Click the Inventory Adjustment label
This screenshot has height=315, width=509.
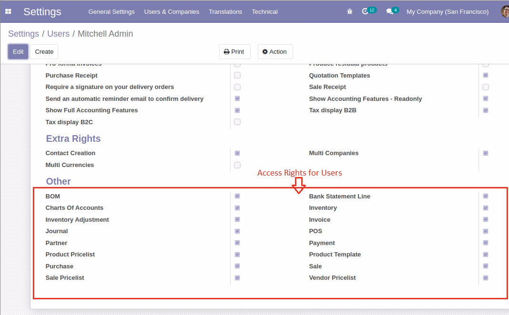point(77,220)
